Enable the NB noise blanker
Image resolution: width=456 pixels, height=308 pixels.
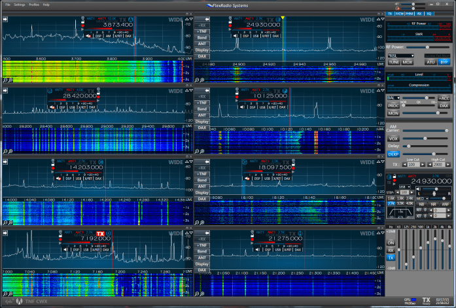[x=421, y=204]
